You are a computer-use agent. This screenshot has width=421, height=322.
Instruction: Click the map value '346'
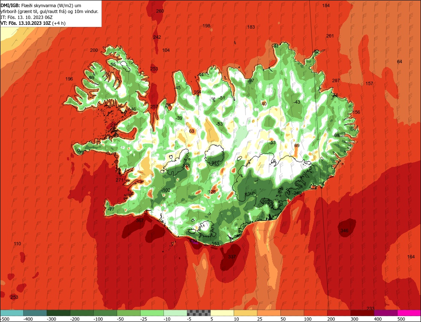coord(344,231)
